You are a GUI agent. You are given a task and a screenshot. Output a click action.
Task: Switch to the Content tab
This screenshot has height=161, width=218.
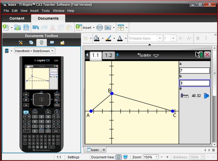[x=17, y=19]
